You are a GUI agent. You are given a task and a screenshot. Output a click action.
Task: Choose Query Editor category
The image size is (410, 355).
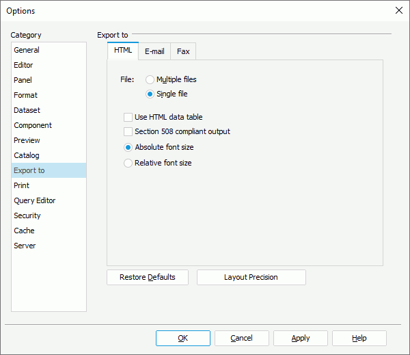click(49, 200)
